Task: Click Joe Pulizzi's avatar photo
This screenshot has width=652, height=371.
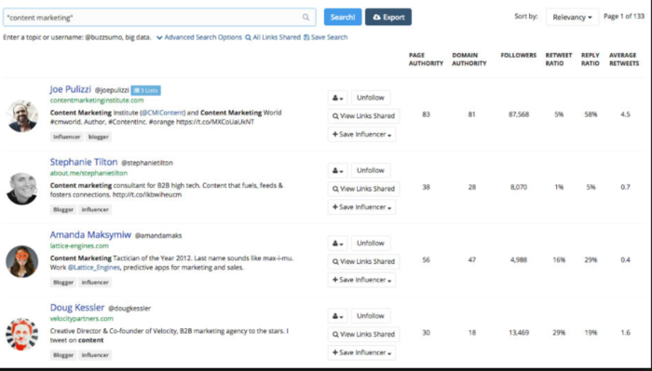Action: tap(22, 116)
